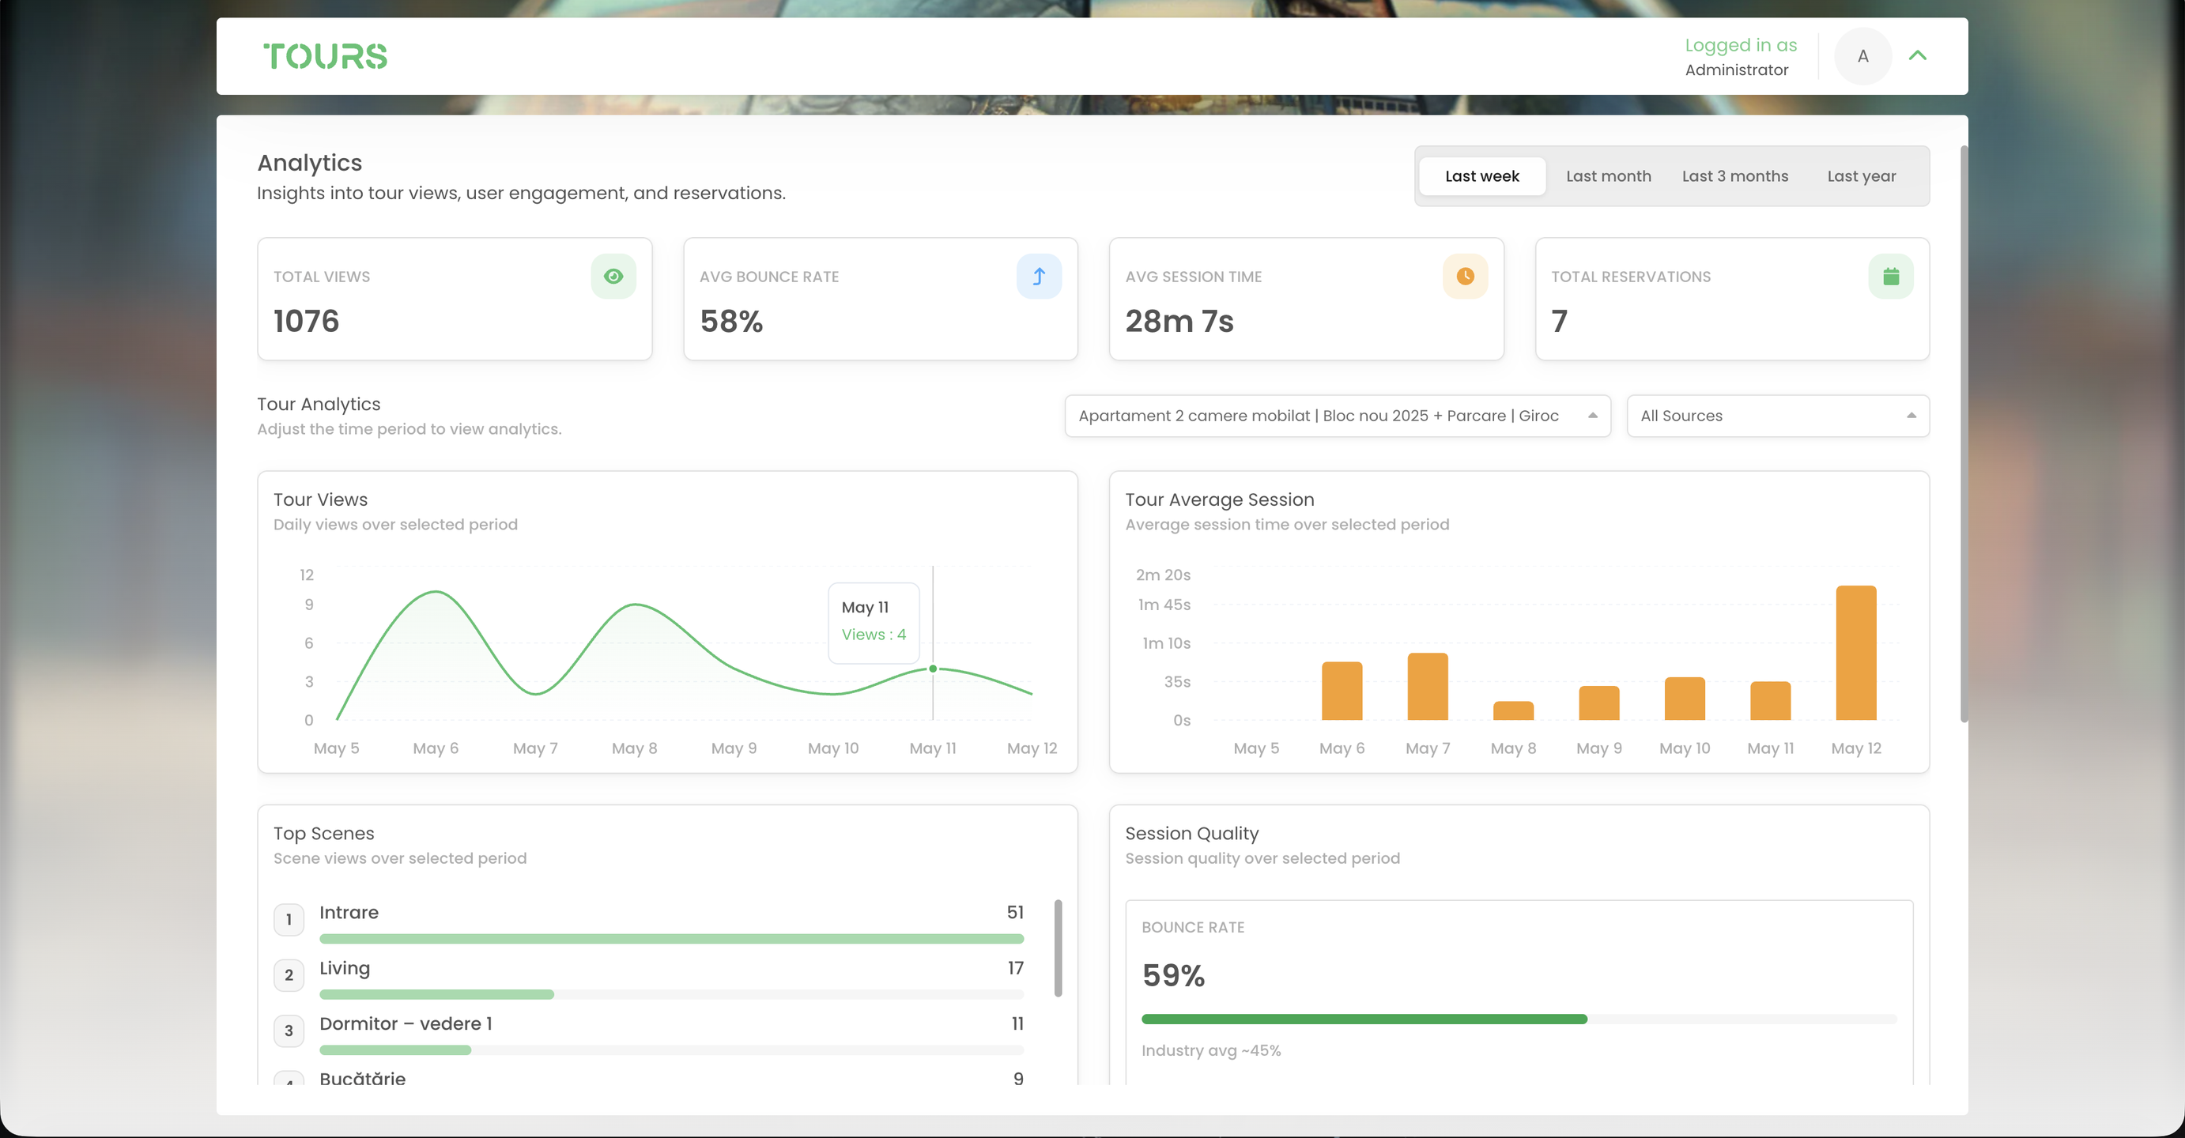
Task: Click the Analytics page heading
Action: [310, 163]
